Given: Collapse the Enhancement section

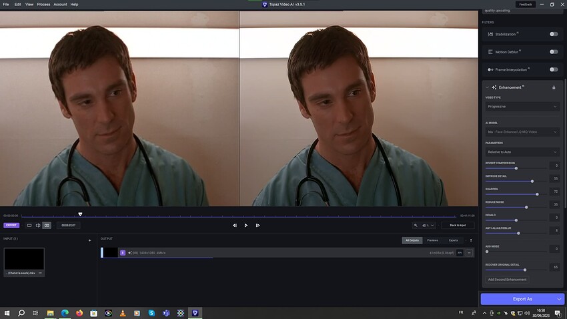Looking at the screenshot, I should pyautogui.click(x=487, y=87).
